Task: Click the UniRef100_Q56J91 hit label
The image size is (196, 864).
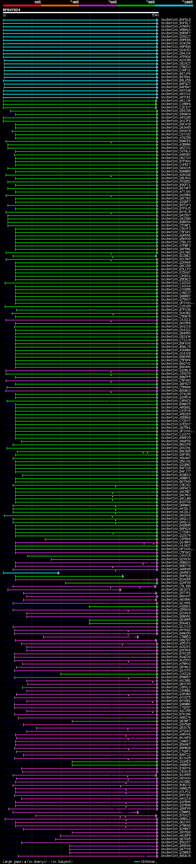Action: (175, 462)
